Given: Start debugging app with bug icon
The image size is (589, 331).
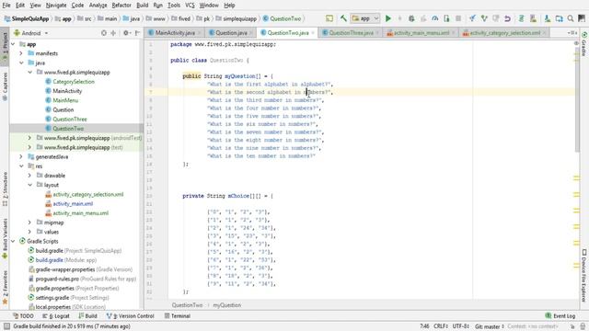Looking at the screenshot, I should (411, 18).
